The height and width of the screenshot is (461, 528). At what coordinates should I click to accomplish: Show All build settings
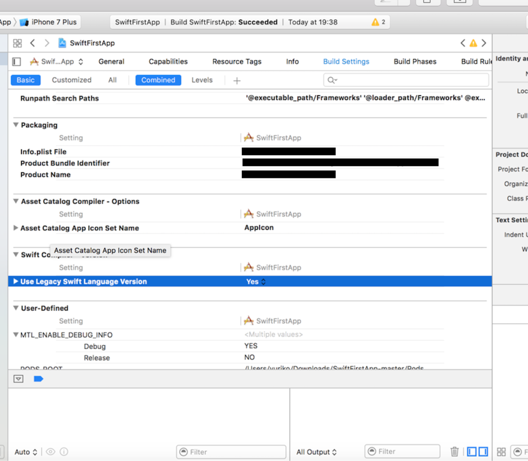112,80
